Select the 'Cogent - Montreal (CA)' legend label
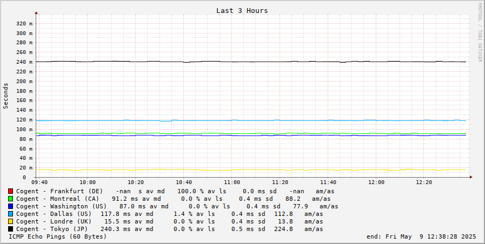 coord(57,199)
